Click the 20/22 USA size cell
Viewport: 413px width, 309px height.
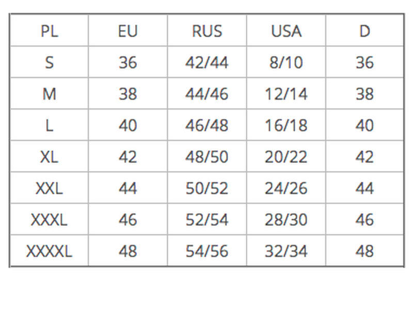click(286, 157)
